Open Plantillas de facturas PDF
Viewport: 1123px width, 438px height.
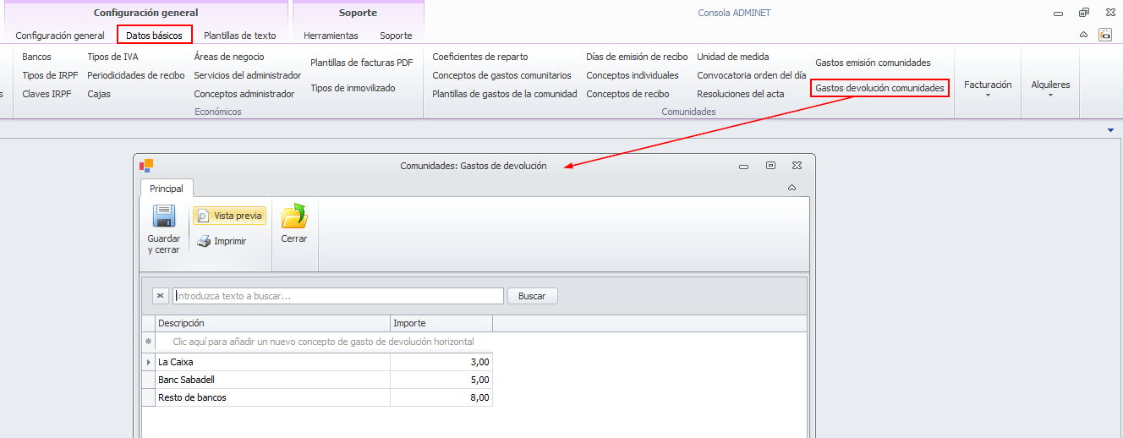coord(362,63)
